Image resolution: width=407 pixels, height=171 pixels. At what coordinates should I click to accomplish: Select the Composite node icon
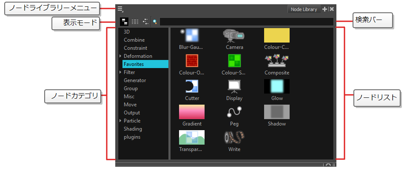point(276,61)
